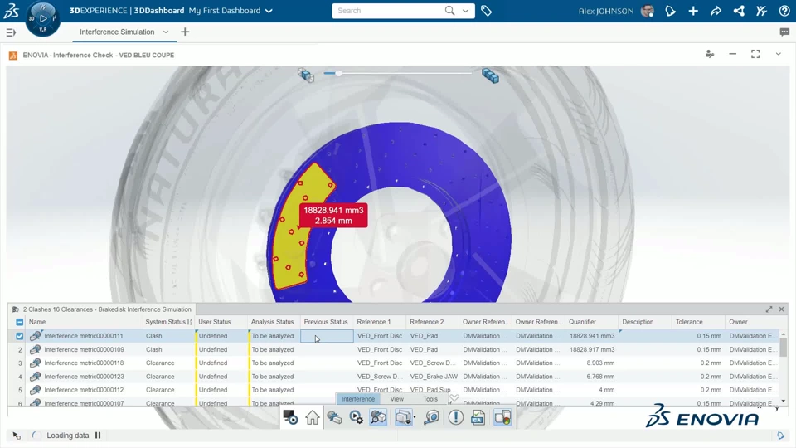Sort by Name column header
This screenshot has height=448, width=796.
click(x=37, y=322)
